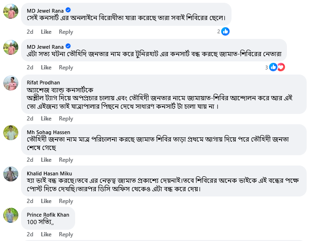Click the 2d timestamp on Mh Sohag Hassen's comment

pyautogui.click(x=30, y=160)
